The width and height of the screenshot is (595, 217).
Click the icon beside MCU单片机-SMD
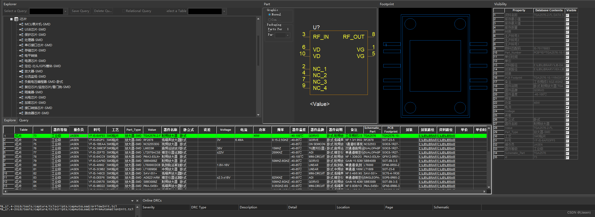tap(21, 24)
